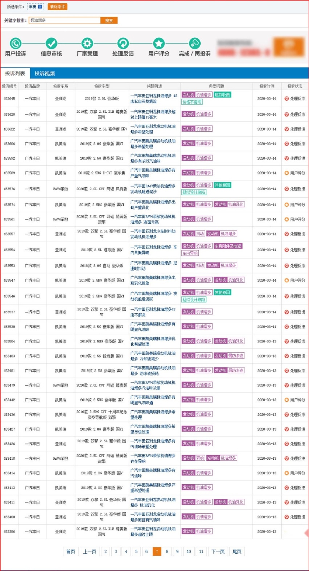Click complaint number 453483
This screenshot has height=571, width=309.
(9, 356)
